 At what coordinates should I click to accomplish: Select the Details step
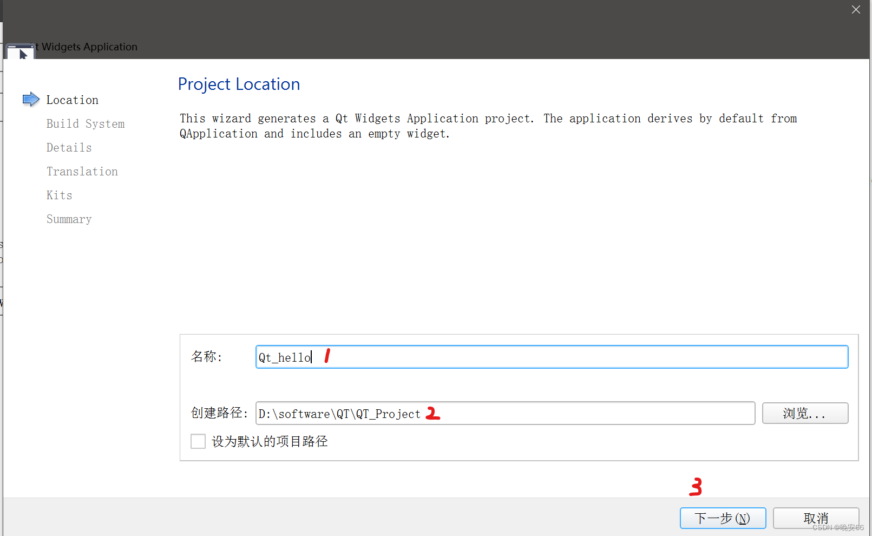click(69, 147)
